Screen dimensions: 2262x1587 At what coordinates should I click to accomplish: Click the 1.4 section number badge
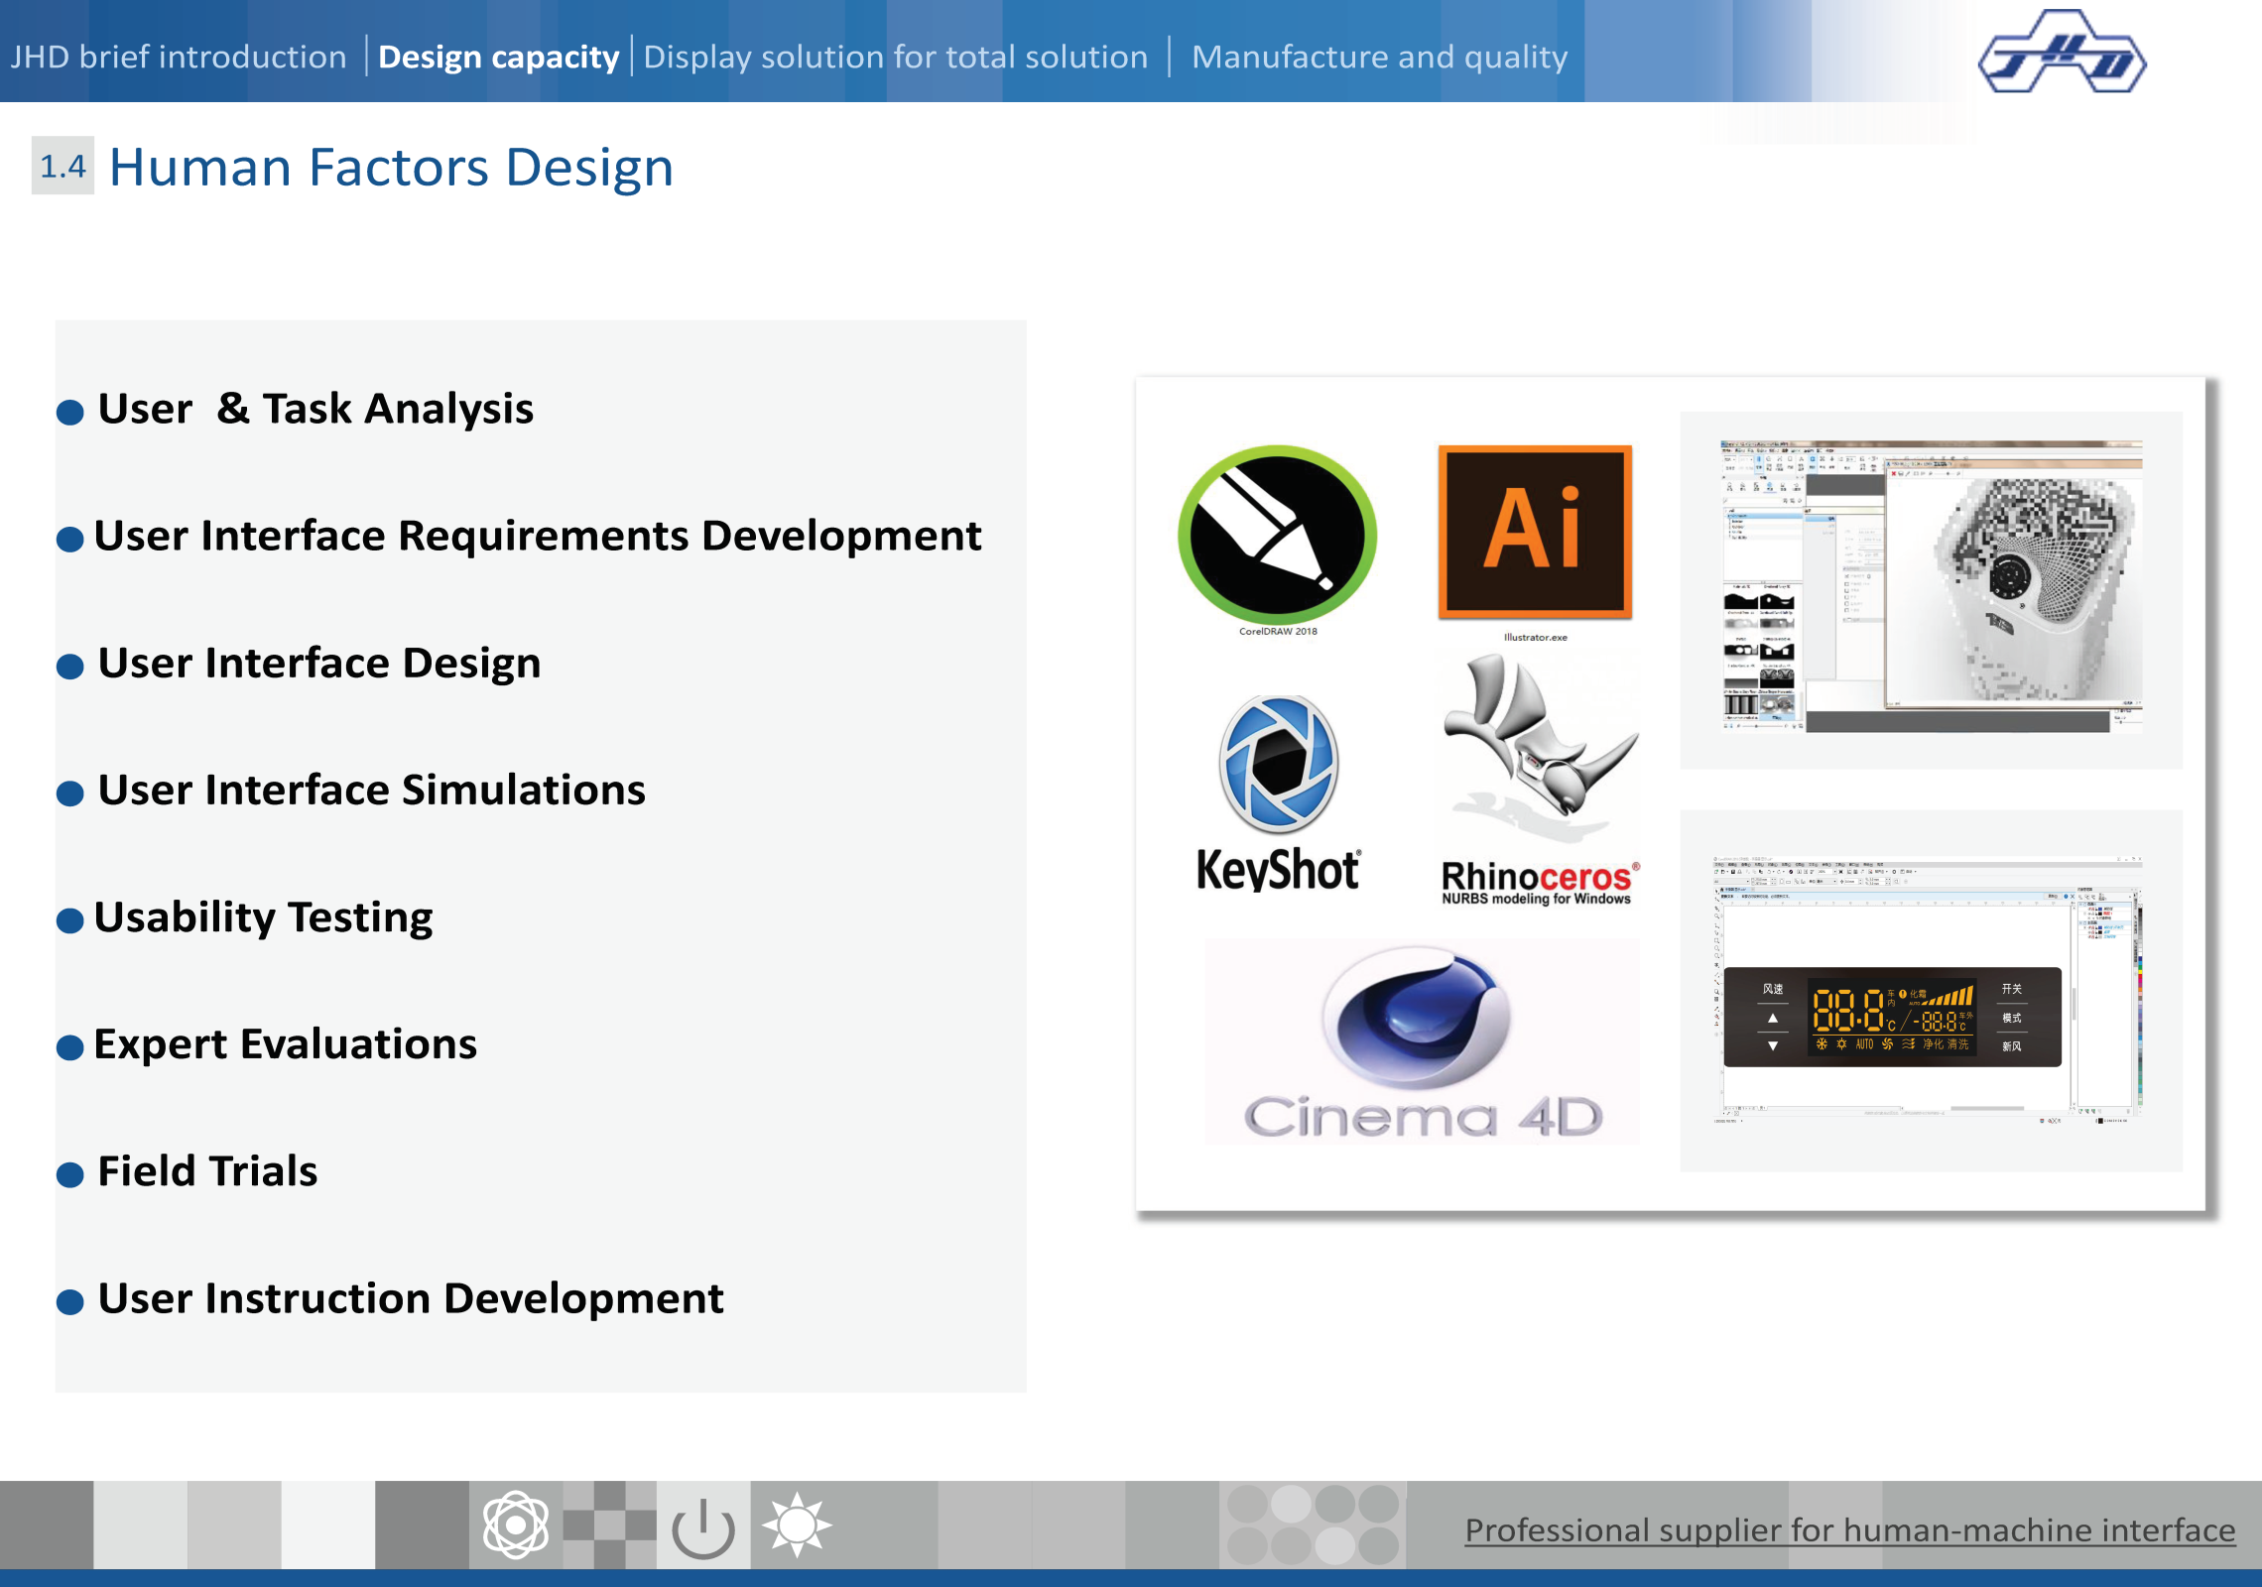[x=63, y=166]
